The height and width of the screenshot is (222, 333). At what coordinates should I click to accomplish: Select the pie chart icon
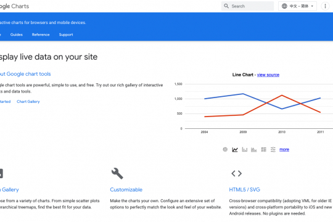point(225,149)
